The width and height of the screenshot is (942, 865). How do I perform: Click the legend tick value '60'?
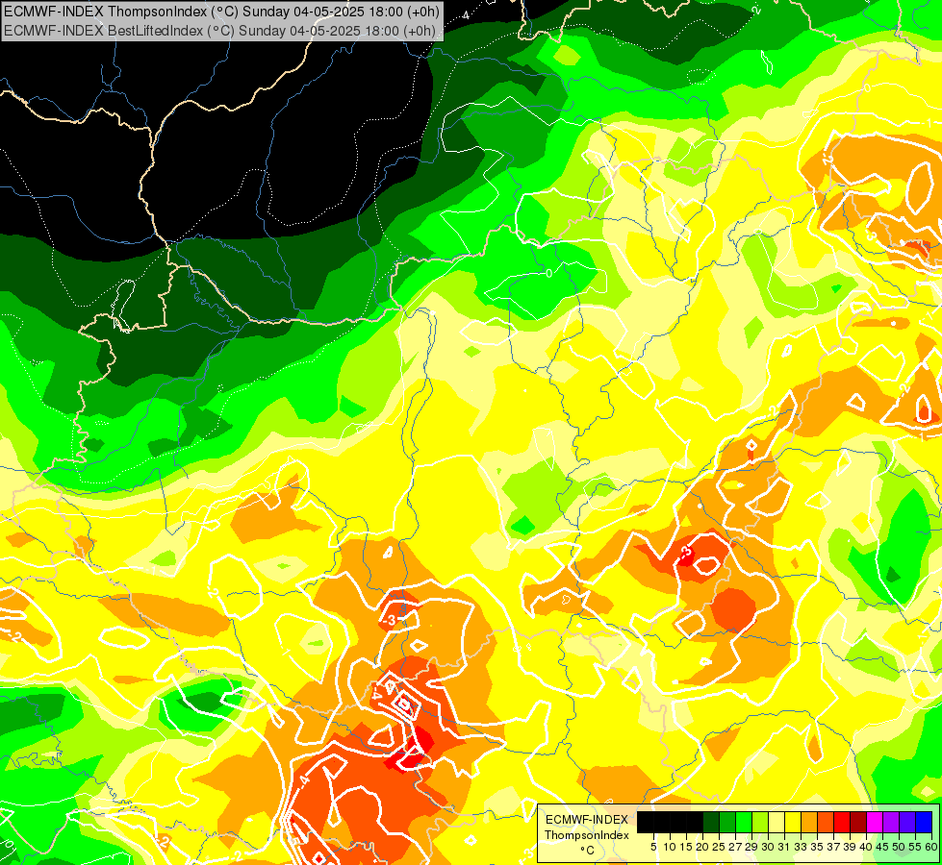pos(931,847)
